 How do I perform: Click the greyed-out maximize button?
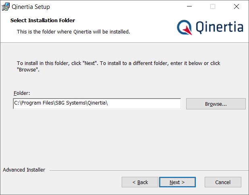point(213,7)
